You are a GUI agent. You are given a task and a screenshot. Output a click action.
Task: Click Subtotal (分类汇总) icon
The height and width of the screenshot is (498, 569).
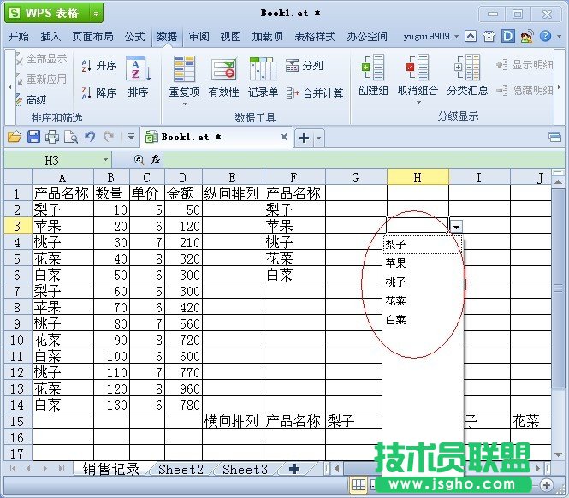467,68
